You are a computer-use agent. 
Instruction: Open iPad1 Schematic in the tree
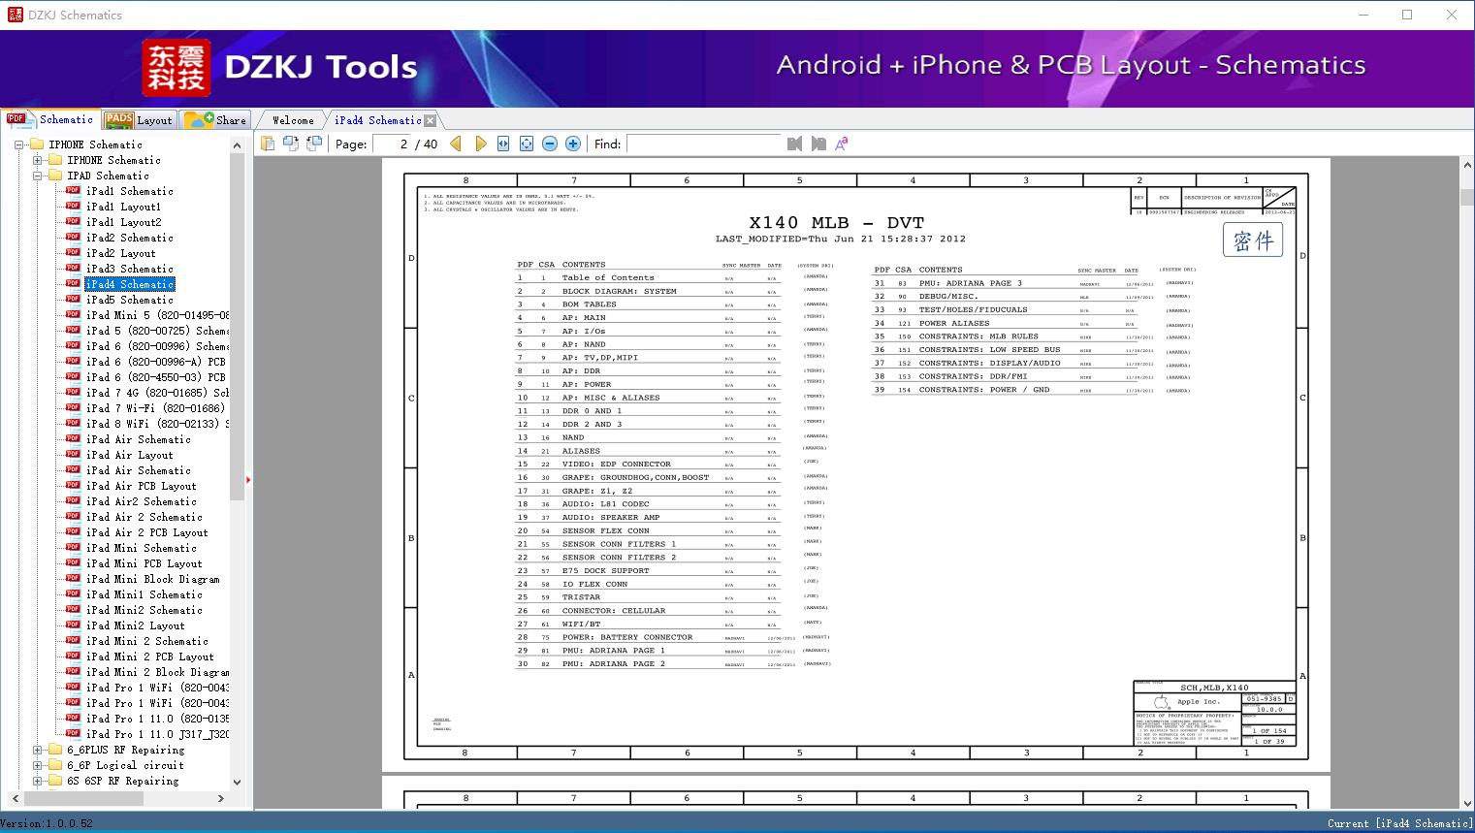[x=130, y=191]
